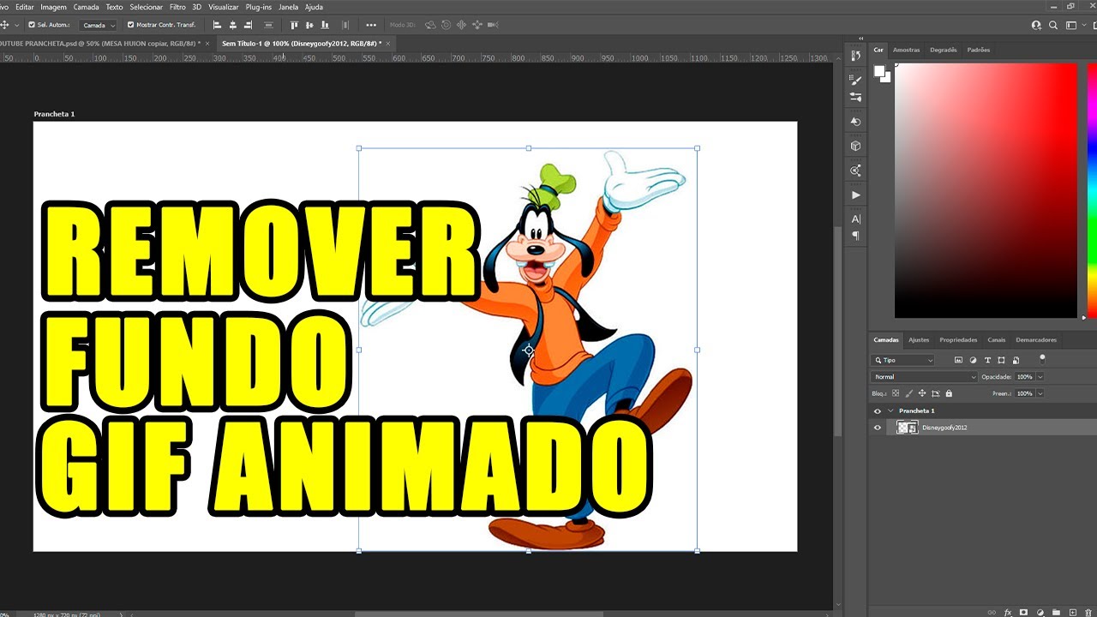Click the add layer style fx icon
This screenshot has width=1097, height=617.
click(1008, 613)
